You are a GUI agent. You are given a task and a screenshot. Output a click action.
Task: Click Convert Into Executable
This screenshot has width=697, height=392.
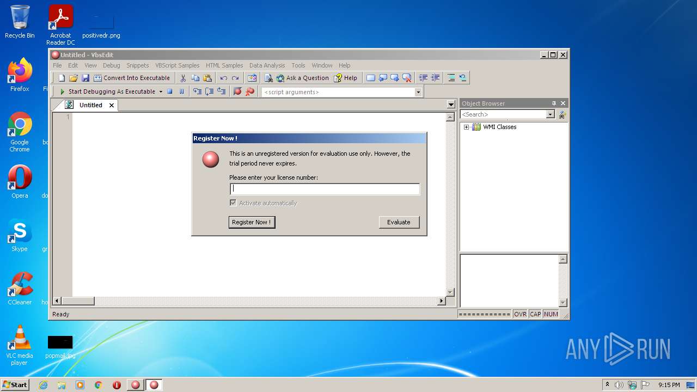click(132, 78)
